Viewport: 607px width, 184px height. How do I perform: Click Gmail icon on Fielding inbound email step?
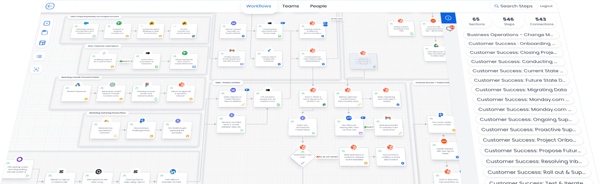[x=232, y=51]
